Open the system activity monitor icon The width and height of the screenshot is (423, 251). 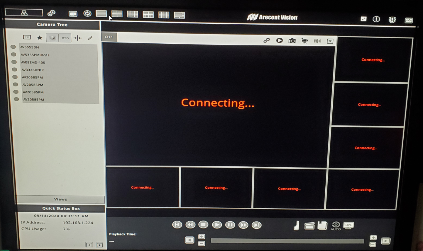[x=409, y=20]
